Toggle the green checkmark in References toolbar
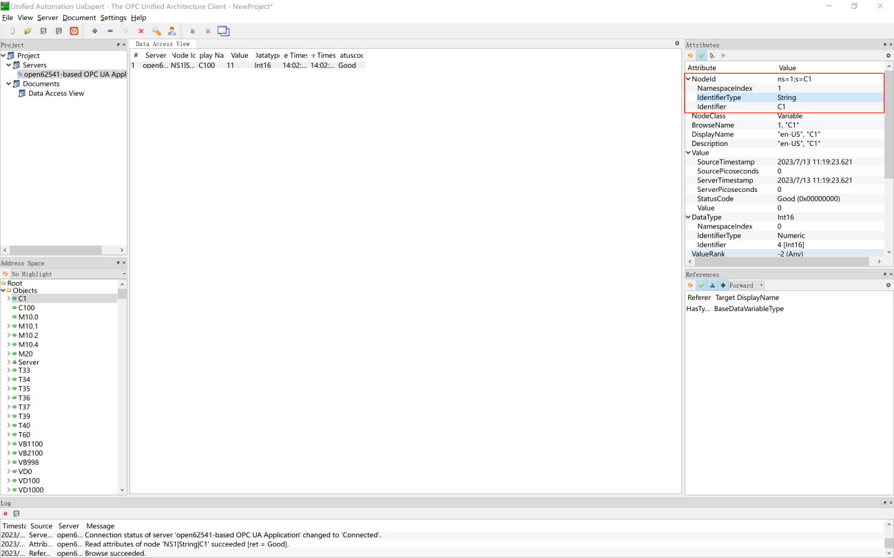 (701, 286)
